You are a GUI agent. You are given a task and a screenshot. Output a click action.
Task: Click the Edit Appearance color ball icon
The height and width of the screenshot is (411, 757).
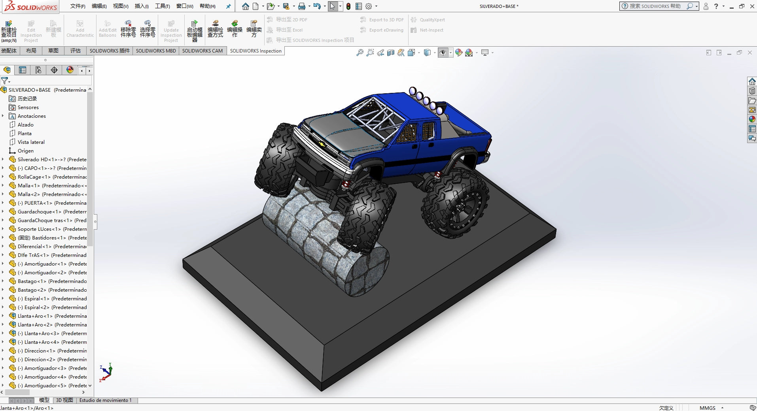click(x=458, y=53)
